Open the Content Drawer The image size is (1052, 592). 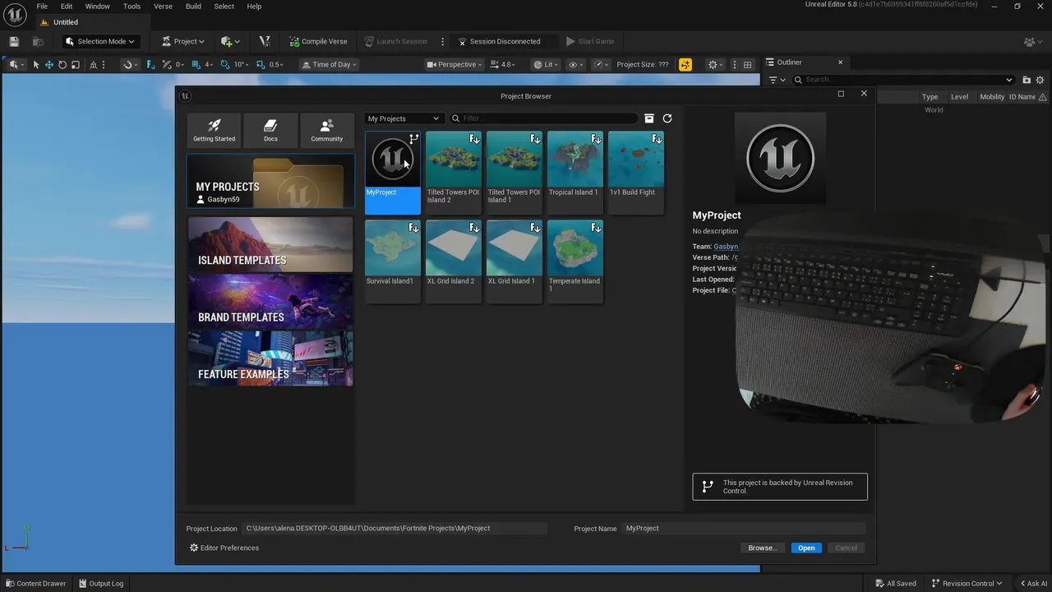click(x=35, y=584)
